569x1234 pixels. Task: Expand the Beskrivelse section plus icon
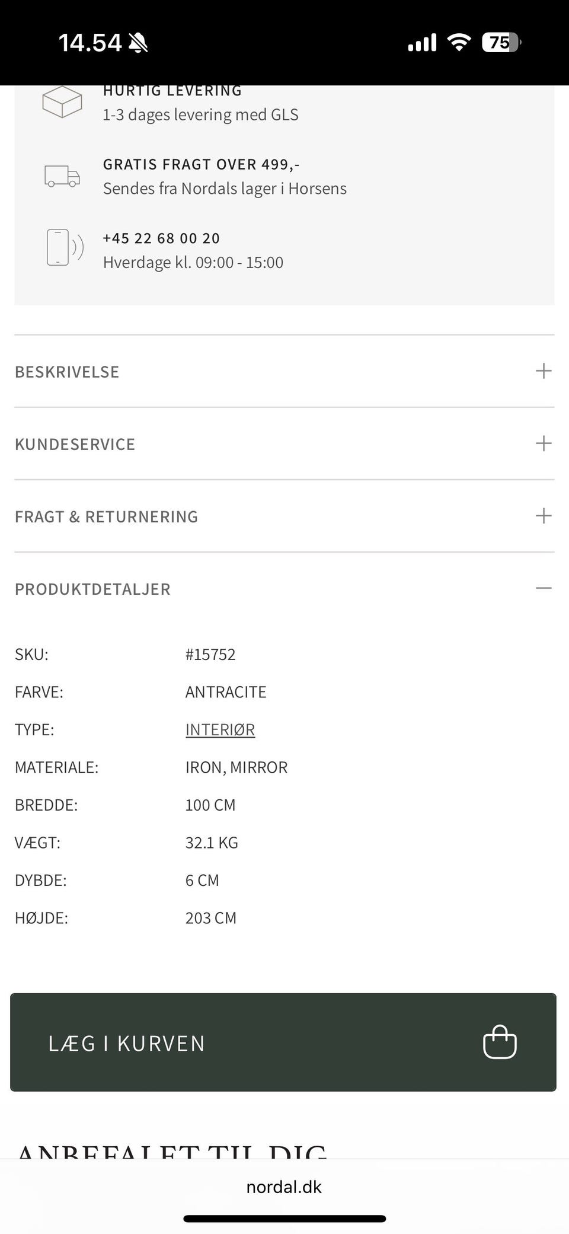544,371
